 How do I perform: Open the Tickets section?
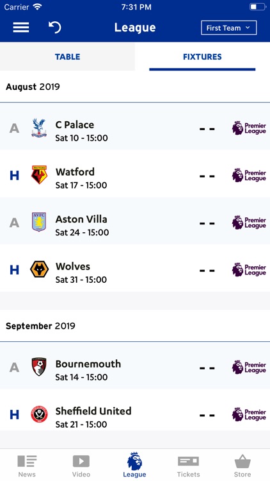(x=188, y=466)
